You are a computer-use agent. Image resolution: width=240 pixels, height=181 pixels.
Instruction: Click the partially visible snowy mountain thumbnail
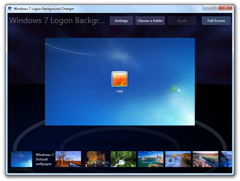[226, 159]
